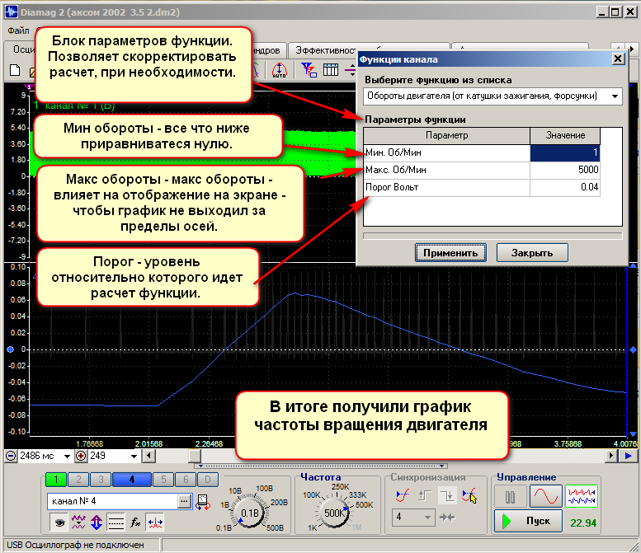This screenshot has height=553, width=641.
Task: Select the Мин. Об/Мин value cell
Action: click(565, 152)
